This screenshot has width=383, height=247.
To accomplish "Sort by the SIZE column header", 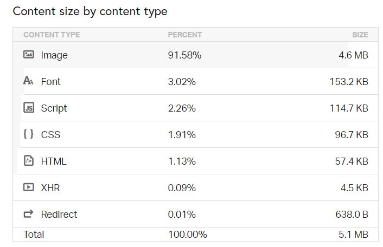I will 360,35.
